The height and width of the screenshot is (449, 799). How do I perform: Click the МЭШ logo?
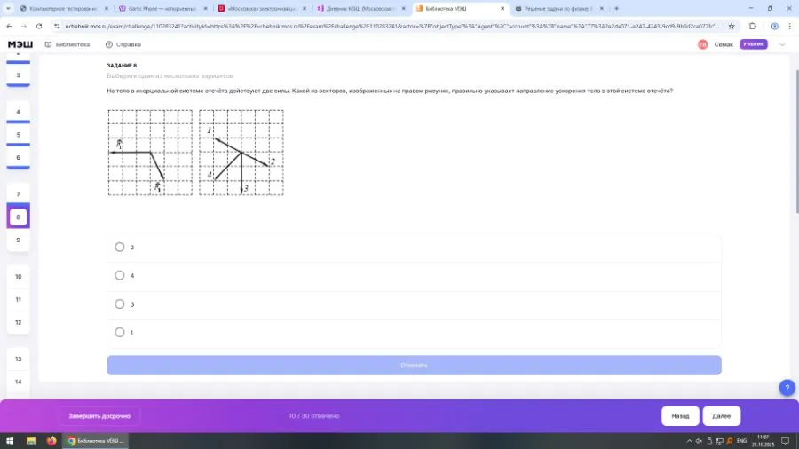(x=20, y=44)
